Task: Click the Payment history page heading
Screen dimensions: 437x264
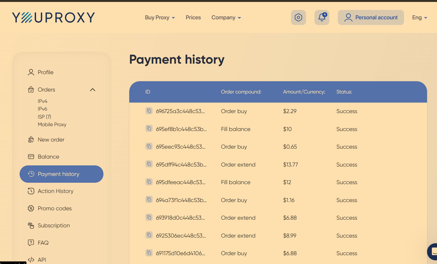Action: click(177, 60)
